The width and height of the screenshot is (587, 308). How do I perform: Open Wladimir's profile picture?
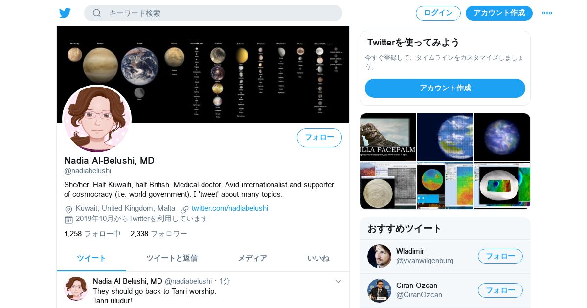379,256
